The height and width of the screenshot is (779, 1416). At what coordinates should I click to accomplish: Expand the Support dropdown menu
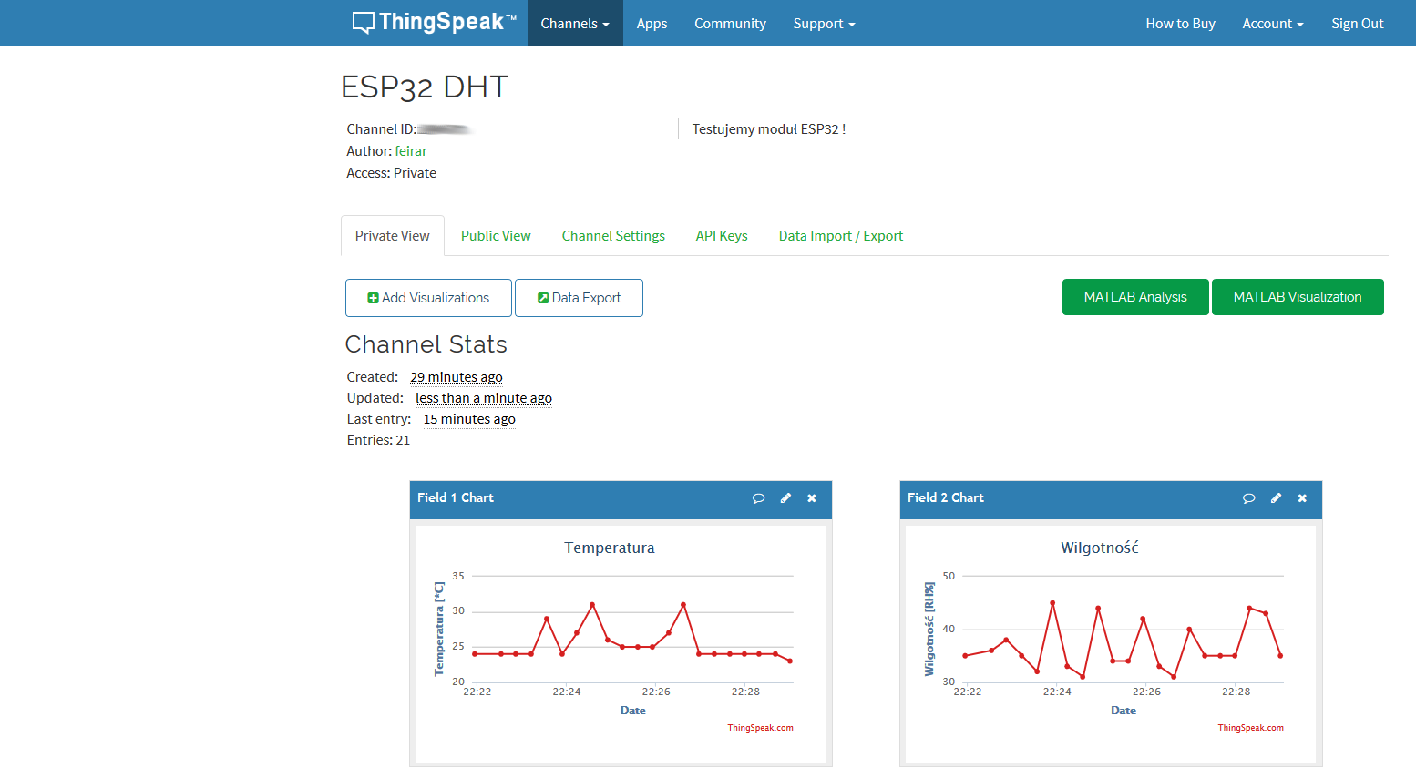click(x=824, y=23)
